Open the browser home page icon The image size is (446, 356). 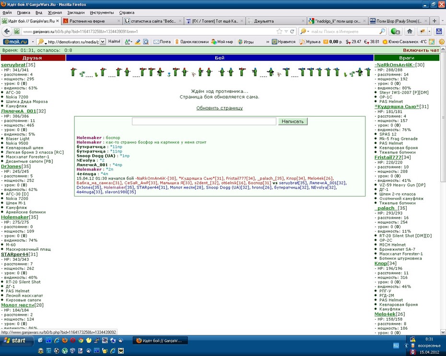pos(410,31)
